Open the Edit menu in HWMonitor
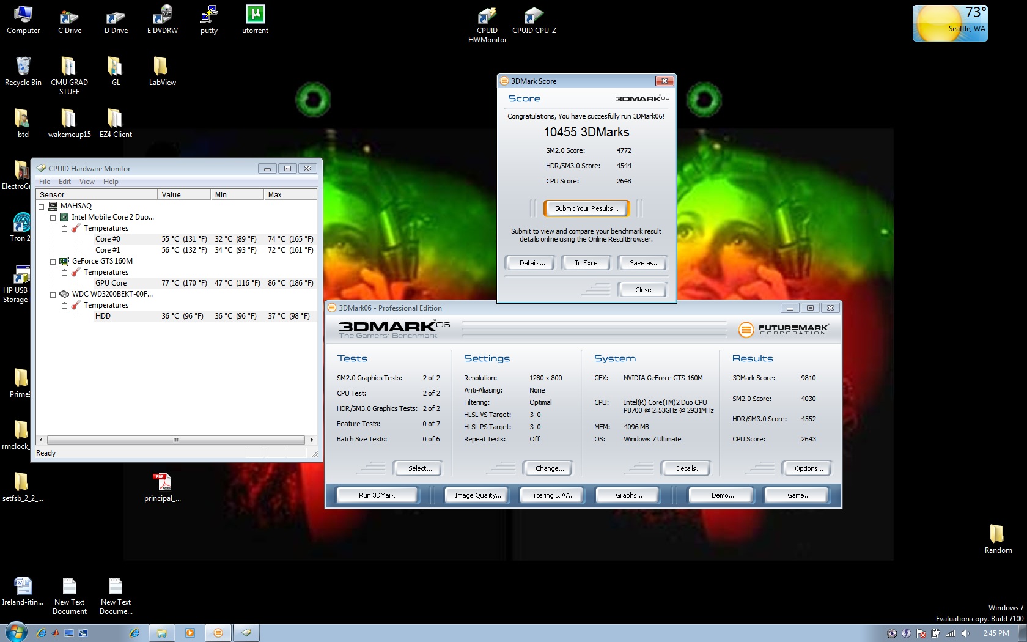 pos(65,182)
